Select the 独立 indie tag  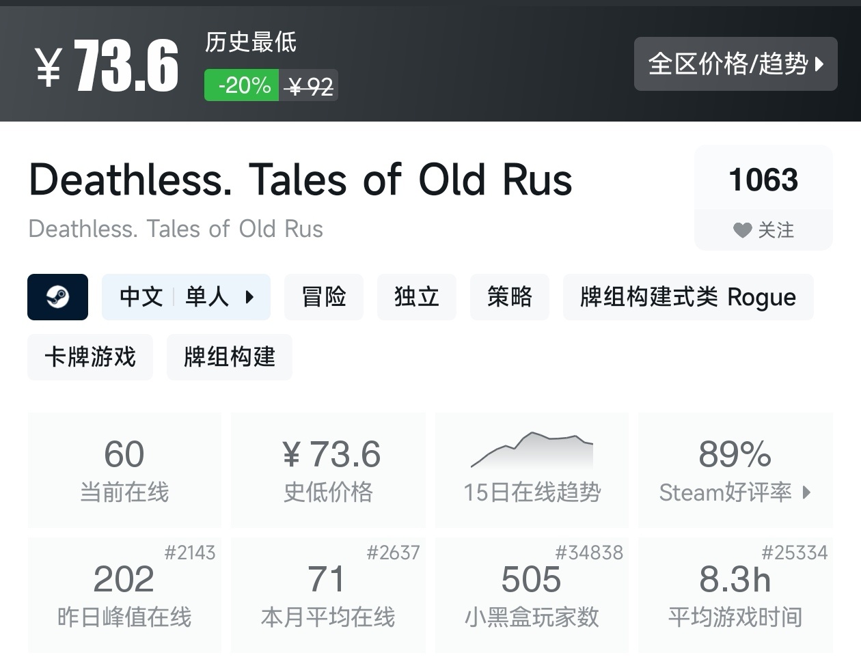tap(416, 297)
